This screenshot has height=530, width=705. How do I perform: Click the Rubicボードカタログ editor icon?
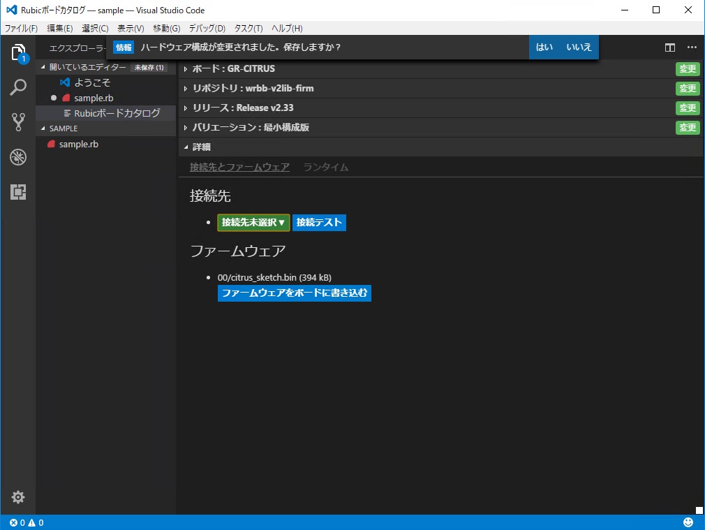67,113
